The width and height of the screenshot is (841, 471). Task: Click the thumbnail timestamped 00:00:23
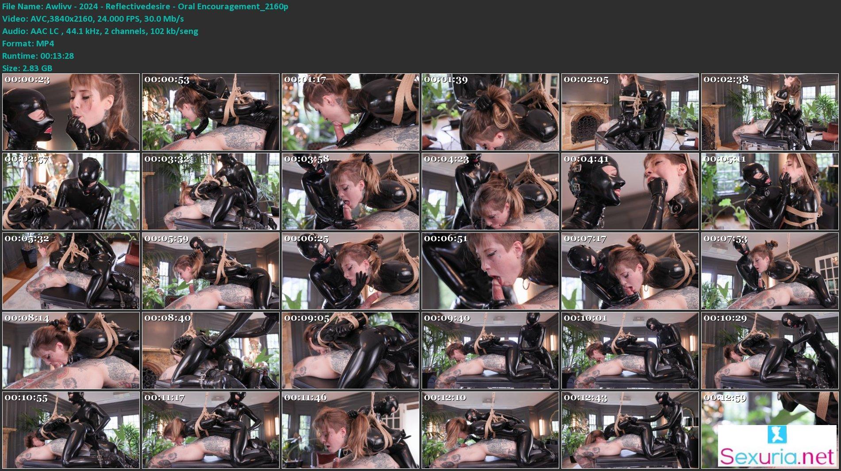71,112
